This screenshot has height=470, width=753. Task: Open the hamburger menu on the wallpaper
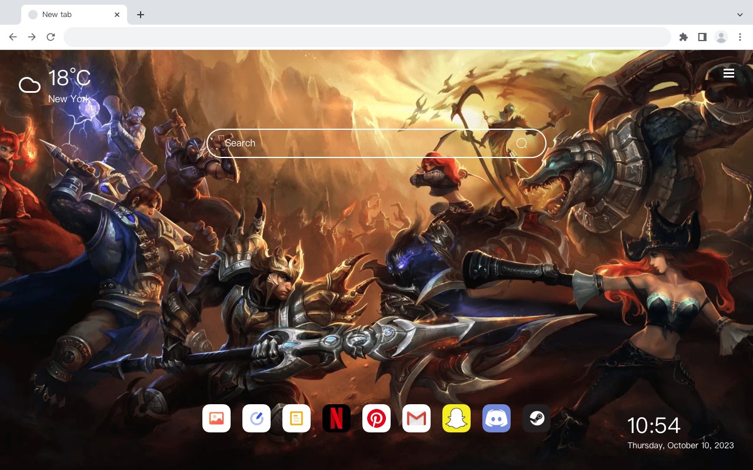point(728,73)
